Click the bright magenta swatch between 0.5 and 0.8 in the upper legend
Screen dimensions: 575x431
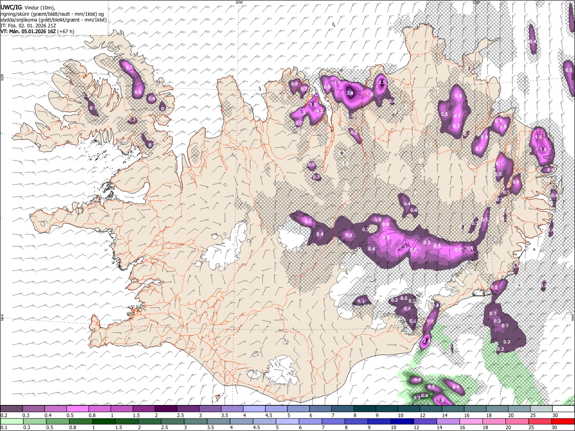tap(77, 409)
